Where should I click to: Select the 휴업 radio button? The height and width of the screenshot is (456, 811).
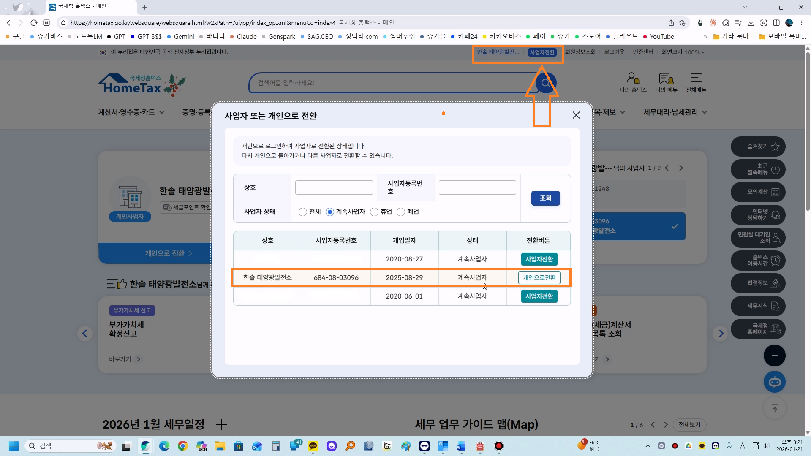(374, 212)
